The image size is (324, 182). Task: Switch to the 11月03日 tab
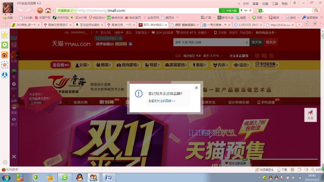click(x=249, y=25)
